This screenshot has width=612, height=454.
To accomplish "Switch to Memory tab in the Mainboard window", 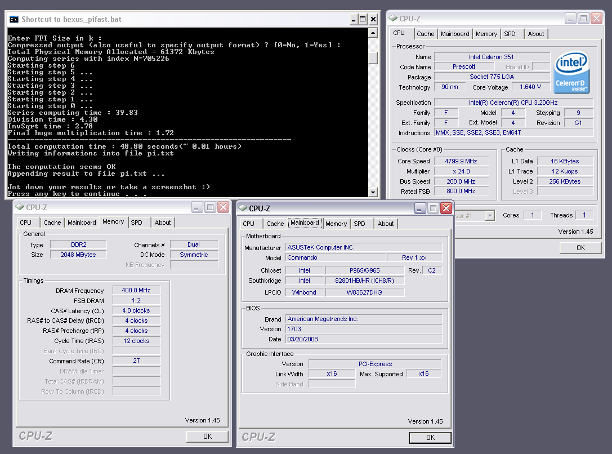I will coord(336,224).
